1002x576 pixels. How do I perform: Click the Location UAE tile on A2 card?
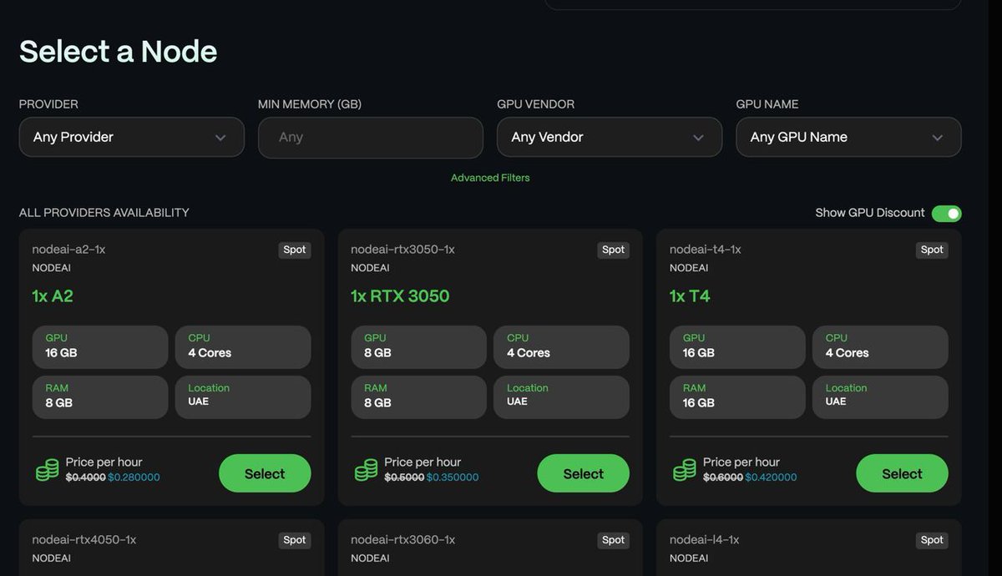[243, 397]
